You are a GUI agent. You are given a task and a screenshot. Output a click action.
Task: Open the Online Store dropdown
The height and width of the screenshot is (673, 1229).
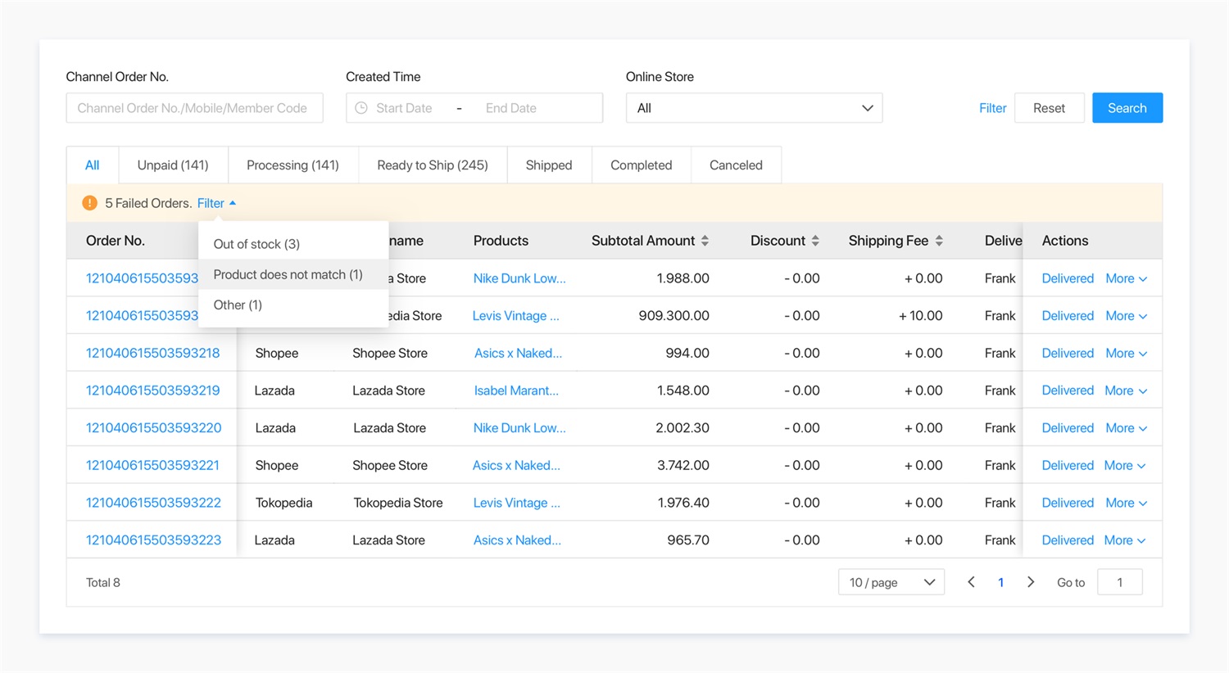pyautogui.click(x=754, y=108)
